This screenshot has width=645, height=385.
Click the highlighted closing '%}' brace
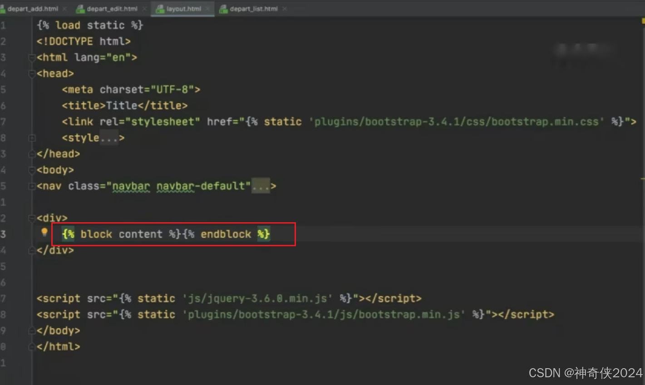264,234
